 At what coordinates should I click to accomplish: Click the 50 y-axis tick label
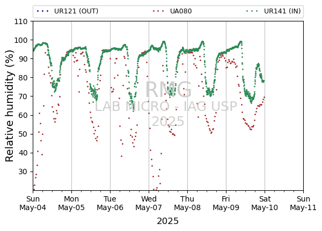pyautogui.click(x=23, y=135)
